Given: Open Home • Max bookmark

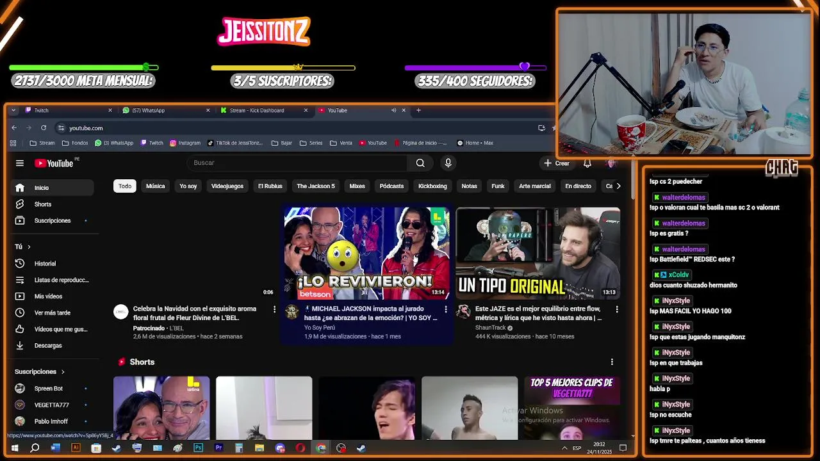Looking at the screenshot, I should tap(475, 143).
